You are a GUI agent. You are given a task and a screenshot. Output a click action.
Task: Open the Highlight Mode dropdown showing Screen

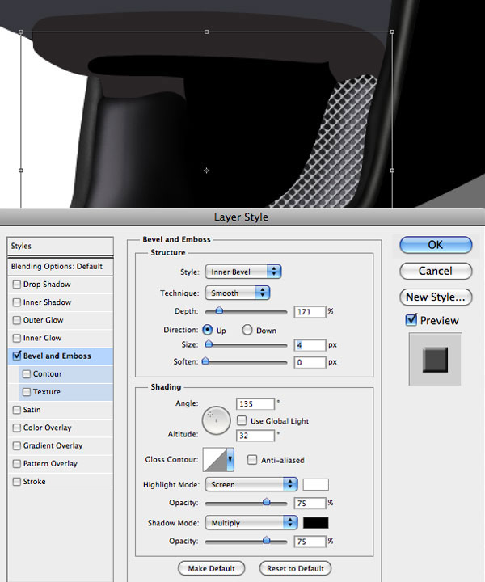pyautogui.click(x=251, y=484)
